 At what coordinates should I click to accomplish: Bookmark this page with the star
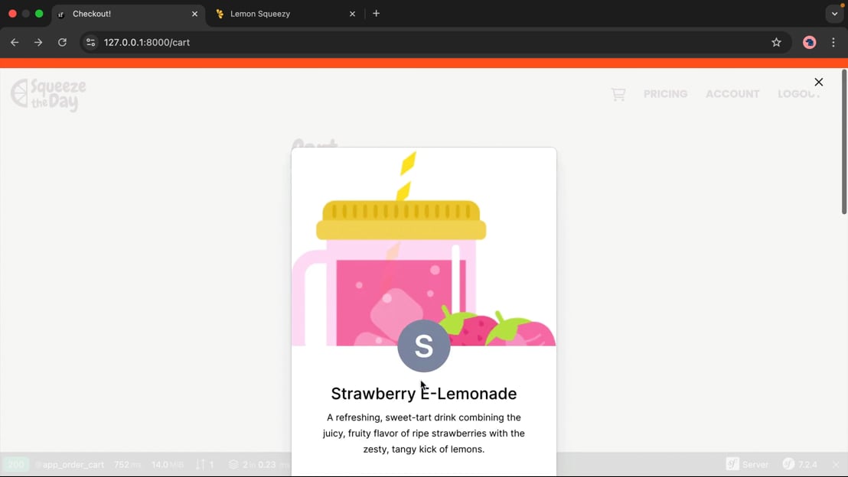coord(776,42)
